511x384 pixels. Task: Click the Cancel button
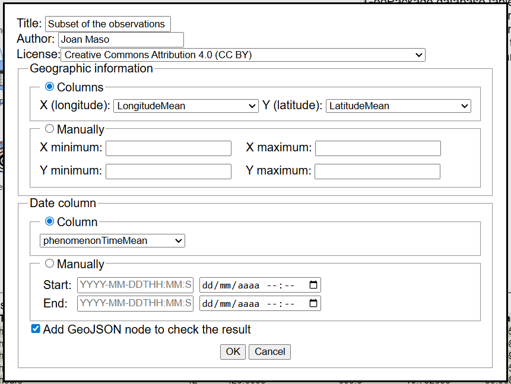click(269, 351)
